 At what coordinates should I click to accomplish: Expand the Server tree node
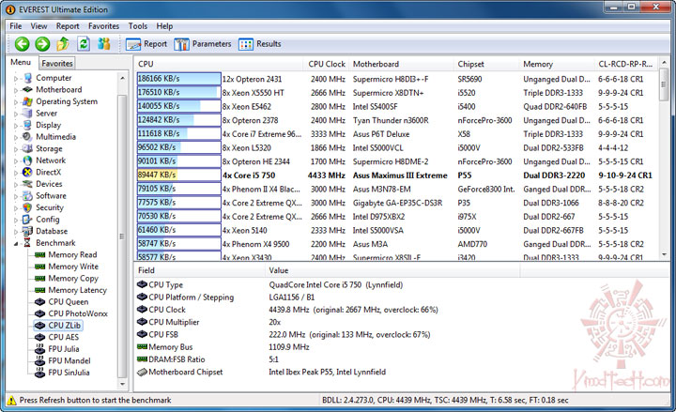(x=16, y=114)
